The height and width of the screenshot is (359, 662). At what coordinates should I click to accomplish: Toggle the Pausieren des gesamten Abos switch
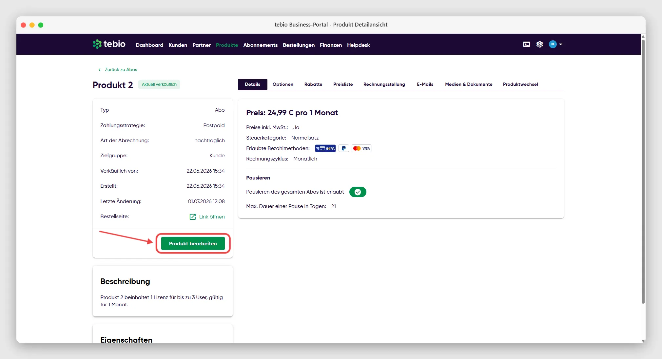click(358, 192)
